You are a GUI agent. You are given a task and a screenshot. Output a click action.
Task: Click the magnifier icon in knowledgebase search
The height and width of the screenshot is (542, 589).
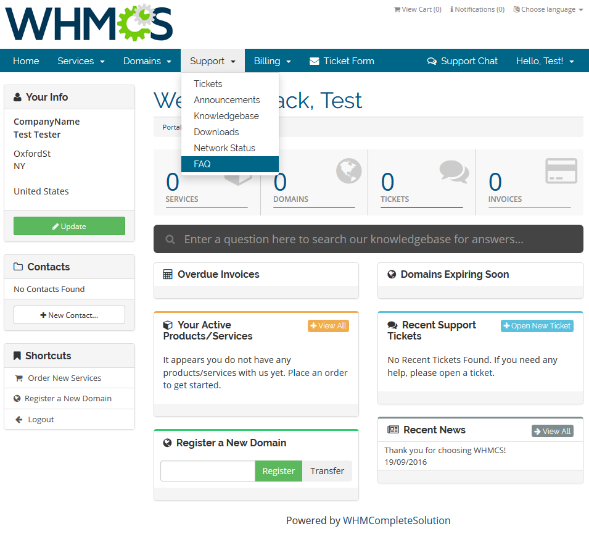(x=170, y=240)
